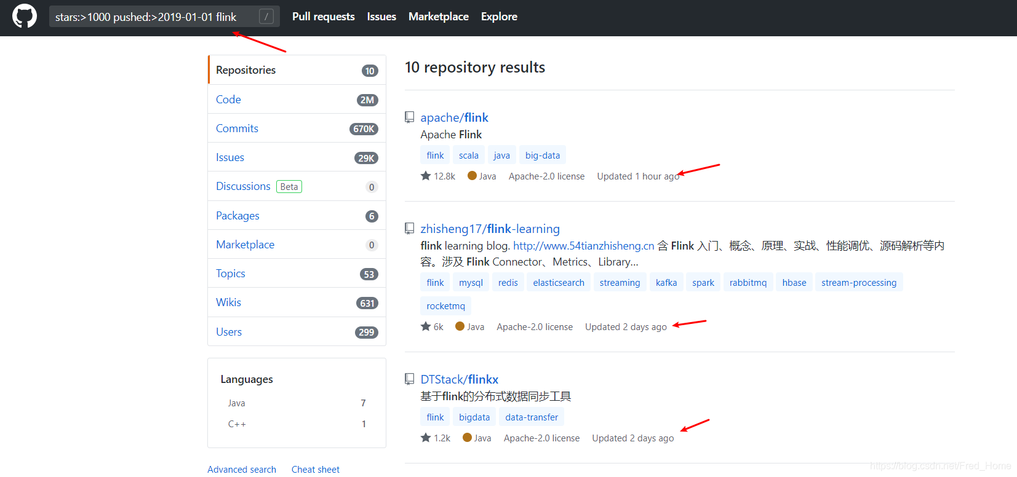Click the hbase topic tag
Viewport: 1017px width, 477px height.
pyautogui.click(x=794, y=282)
